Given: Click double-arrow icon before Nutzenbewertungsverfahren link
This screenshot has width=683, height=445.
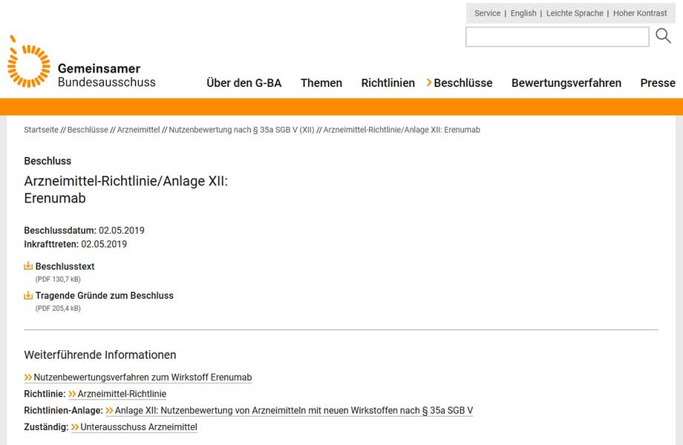Looking at the screenshot, I should [28, 378].
